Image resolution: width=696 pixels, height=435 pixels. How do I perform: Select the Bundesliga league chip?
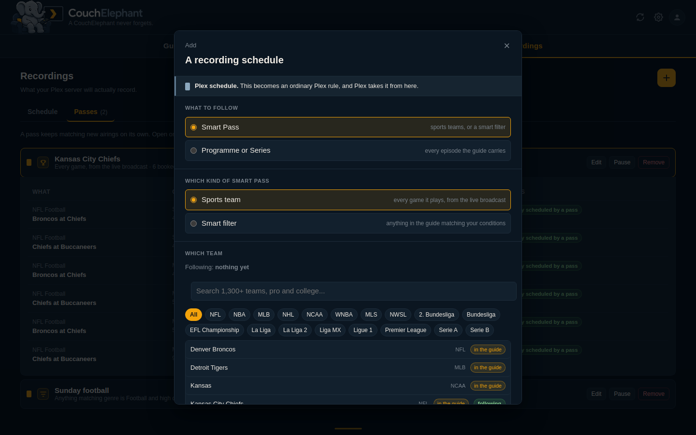(481, 315)
